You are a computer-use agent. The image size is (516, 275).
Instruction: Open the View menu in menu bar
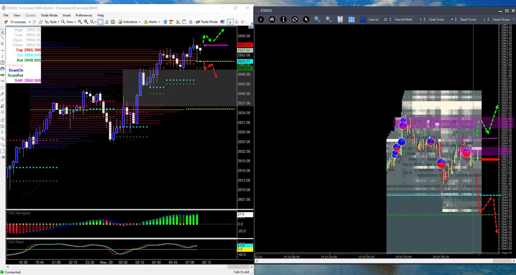tap(16, 15)
